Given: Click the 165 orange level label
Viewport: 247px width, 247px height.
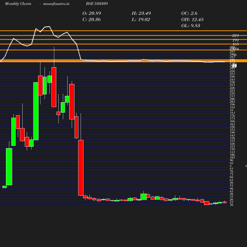Looking at the screenshot, I should [x=236, y=44].
